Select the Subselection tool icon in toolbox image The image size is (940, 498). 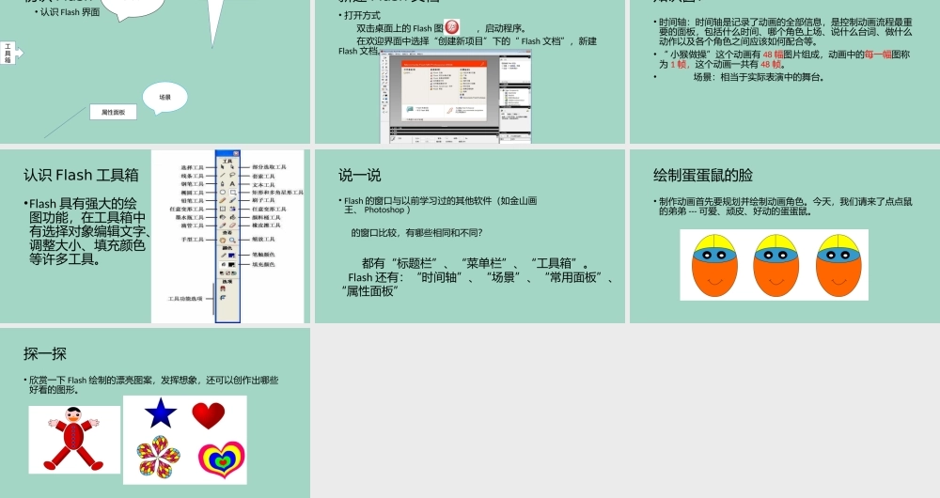pyautogui.click(x=232, y=167)
